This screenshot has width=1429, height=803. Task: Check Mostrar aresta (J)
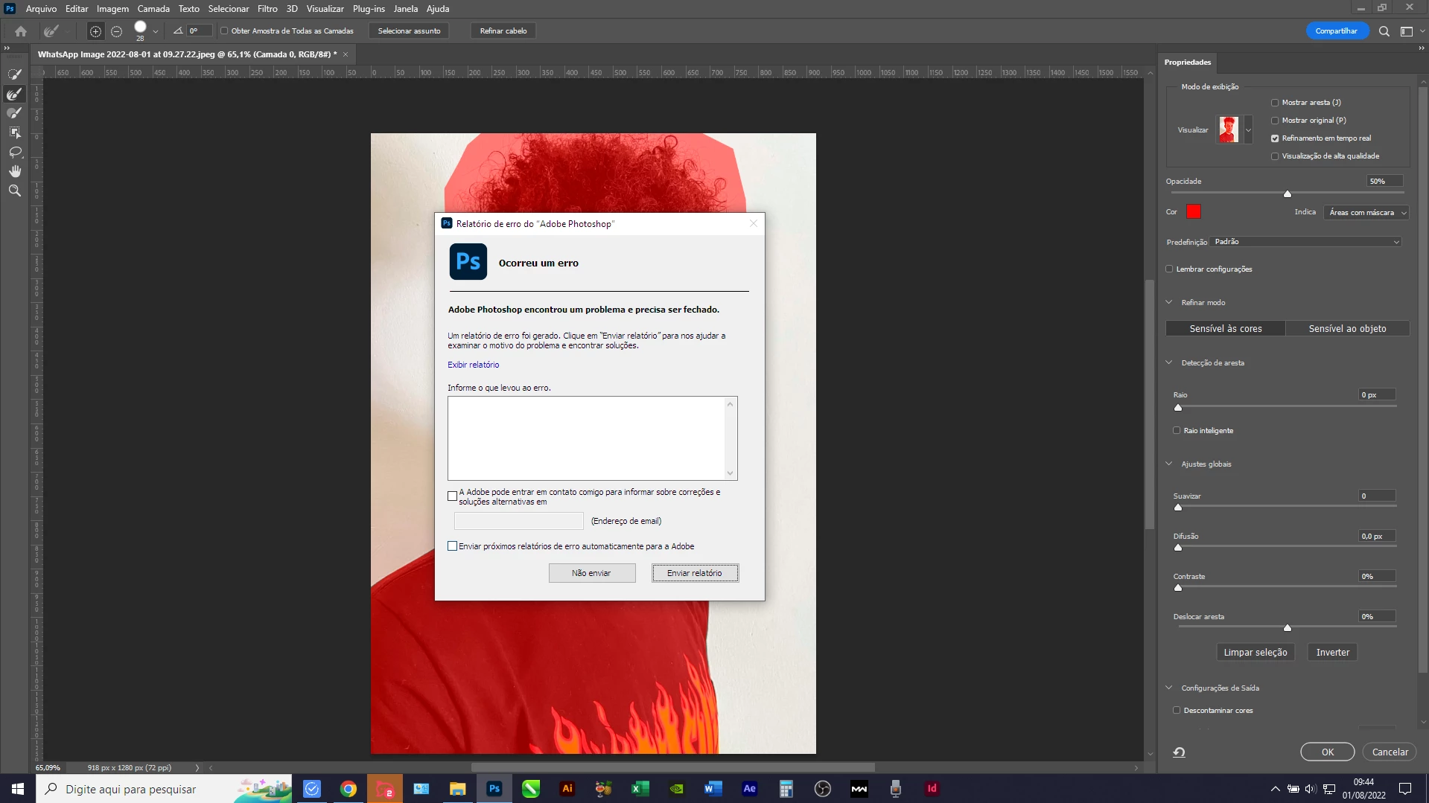tap(1275, 103)
